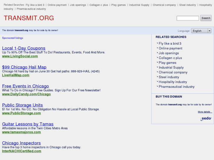Viewport: 214px width, 160px height.
Task: Click the BUY THIS DOMAIN heading
Action: coord(169,97)
